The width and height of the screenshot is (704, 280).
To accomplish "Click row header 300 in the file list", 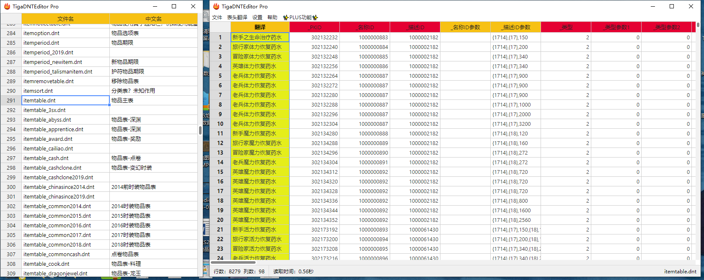I will (11, 187).
